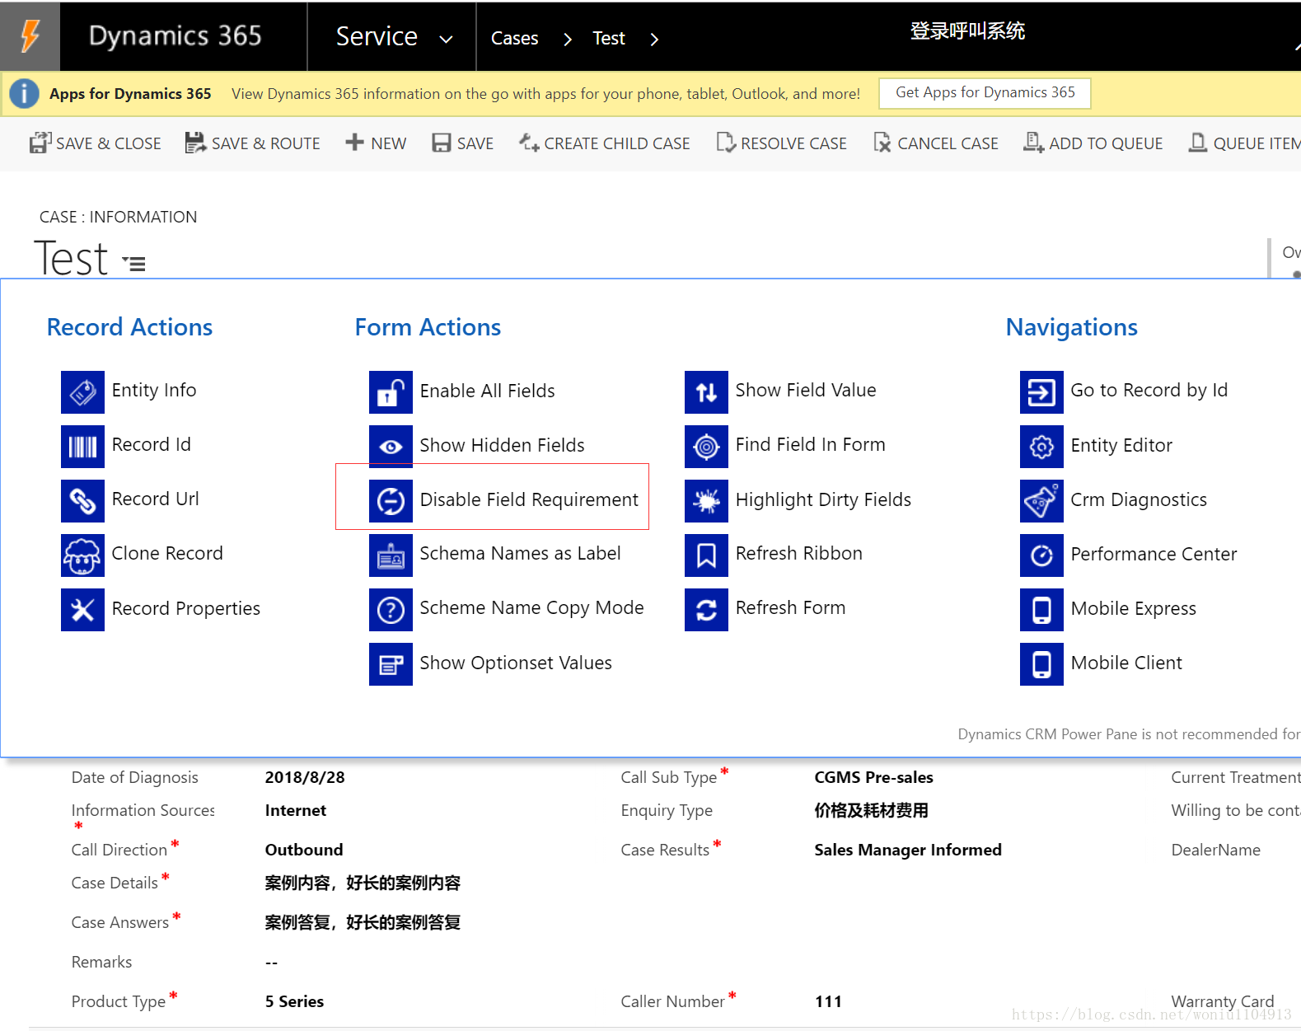Click the Show Optionset Values icon
This screenshot has width=1301, height=1031.
pyautogui.click(x=391, y=663)
